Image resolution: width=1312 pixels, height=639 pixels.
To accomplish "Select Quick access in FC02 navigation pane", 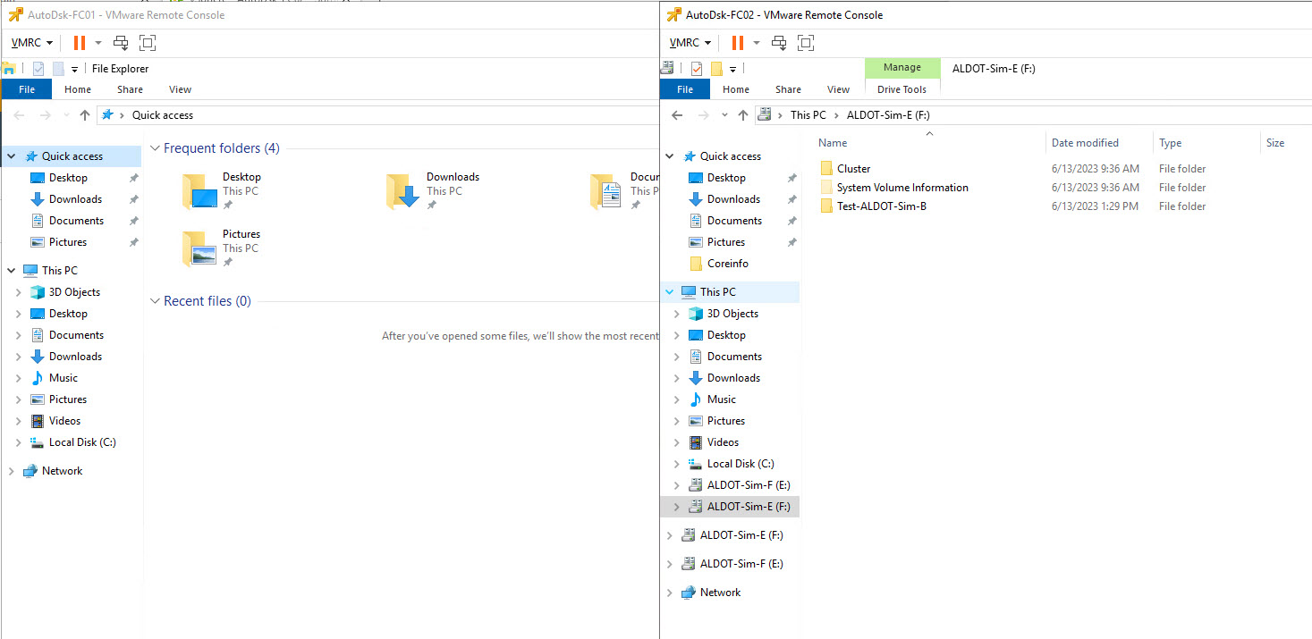I will pyautogui.click(x=731, y=156).
